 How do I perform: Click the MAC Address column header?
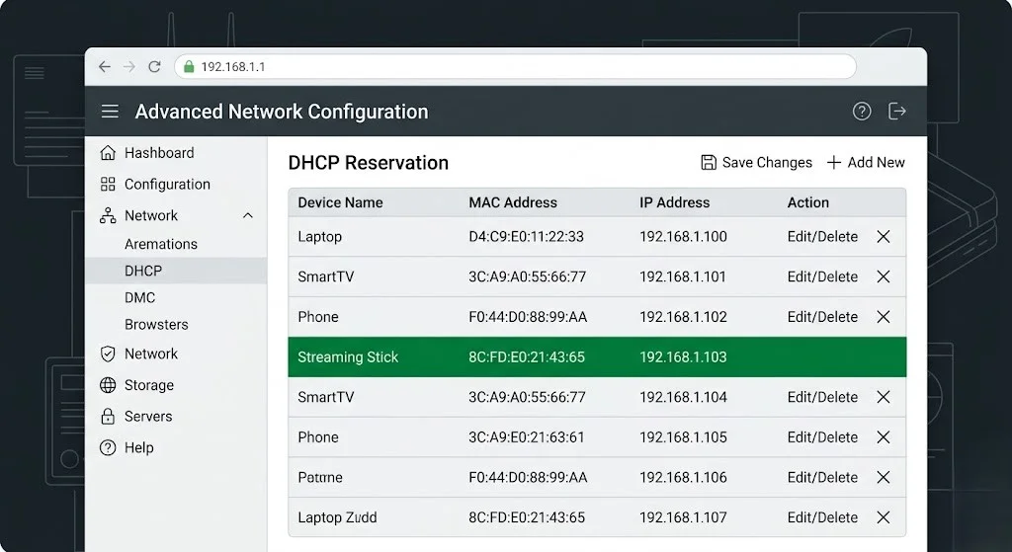click(x=513, y=202)
